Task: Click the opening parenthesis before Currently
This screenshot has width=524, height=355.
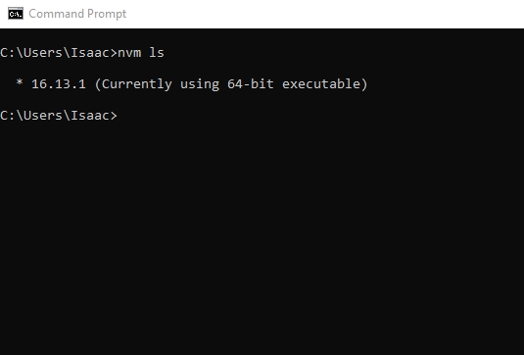Action: click(98, 84)
